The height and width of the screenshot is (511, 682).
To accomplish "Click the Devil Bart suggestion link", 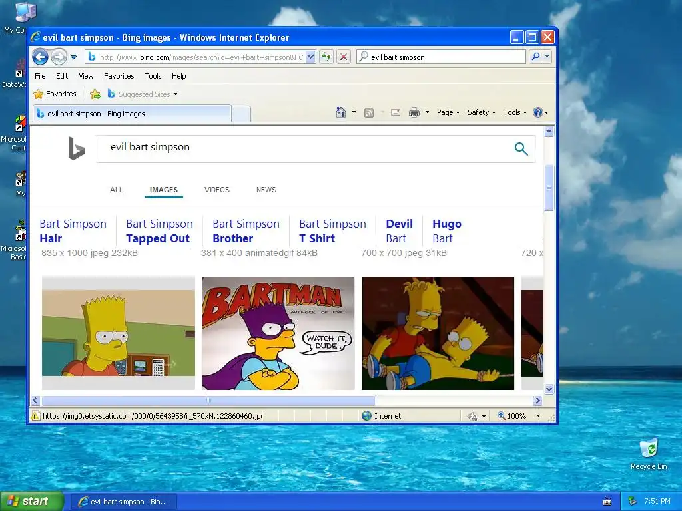I will [x=399, y=231].
